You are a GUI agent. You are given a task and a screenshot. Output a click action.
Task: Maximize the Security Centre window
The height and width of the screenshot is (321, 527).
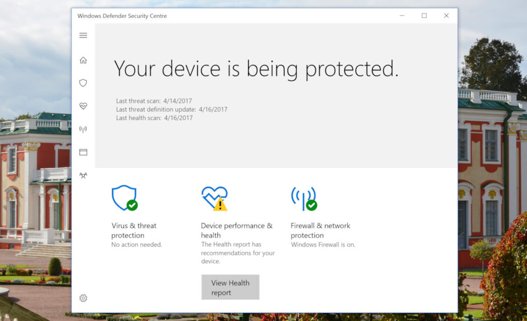tap(424, 16)
